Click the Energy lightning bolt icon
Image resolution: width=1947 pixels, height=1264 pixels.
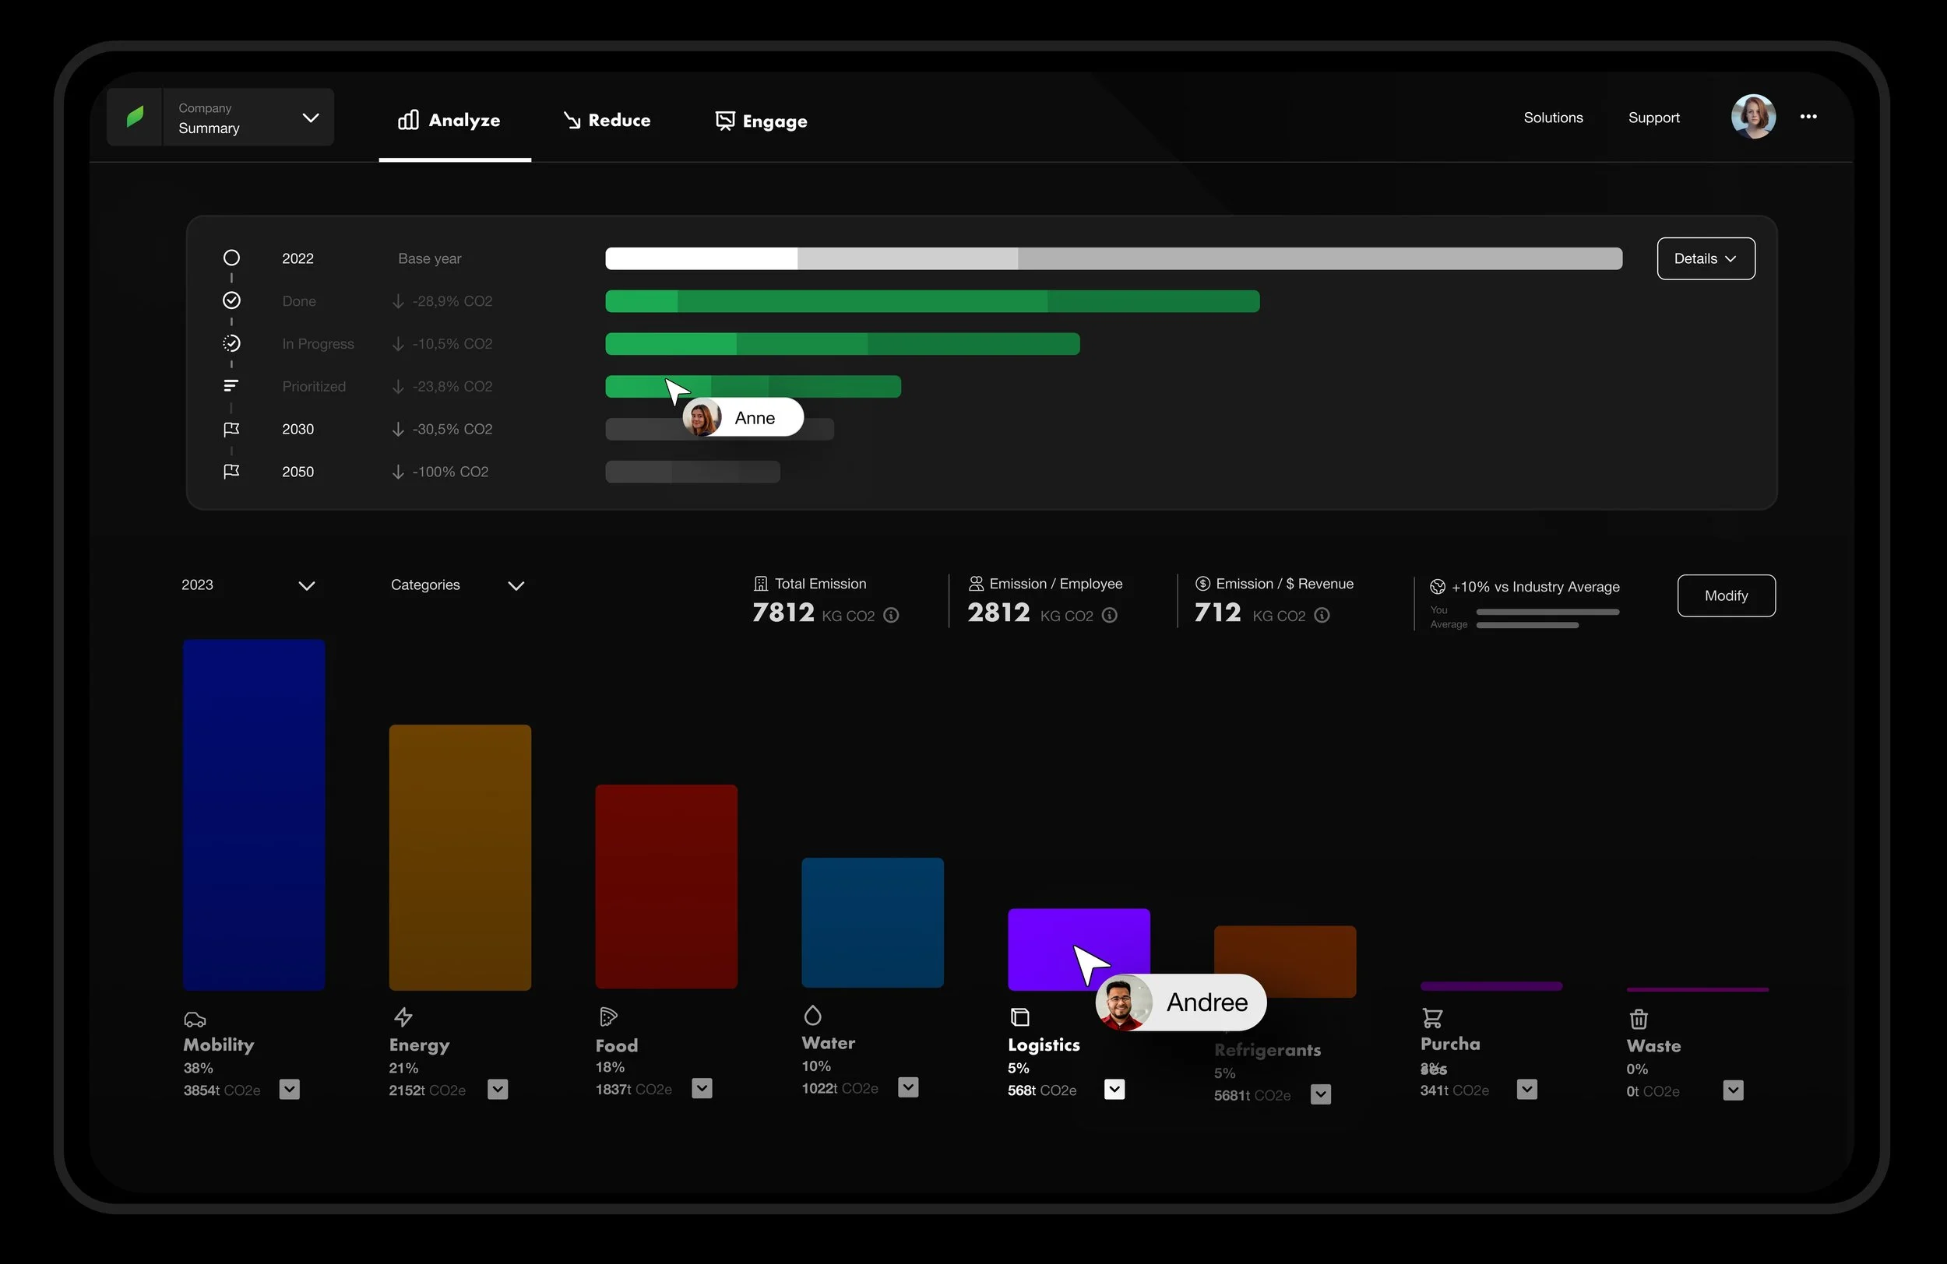403,1017
